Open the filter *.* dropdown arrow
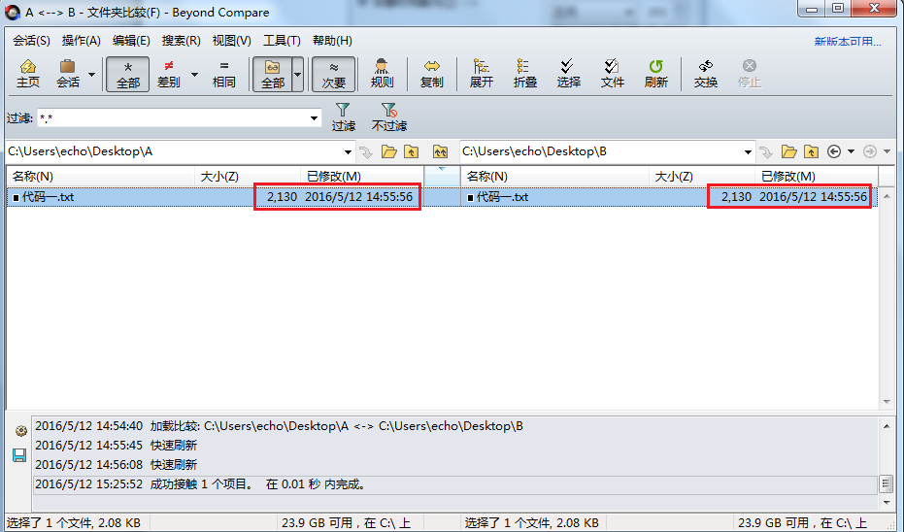The image size is (904, 532). pos(314,118)
